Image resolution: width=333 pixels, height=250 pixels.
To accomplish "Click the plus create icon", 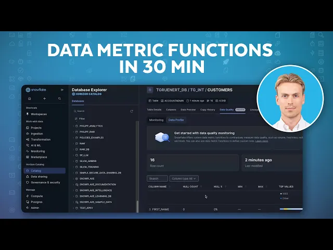I will point(44,98).
